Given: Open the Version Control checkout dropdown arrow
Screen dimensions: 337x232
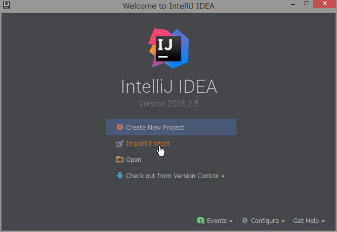Looking at the screenshot, I should (223, 177).
